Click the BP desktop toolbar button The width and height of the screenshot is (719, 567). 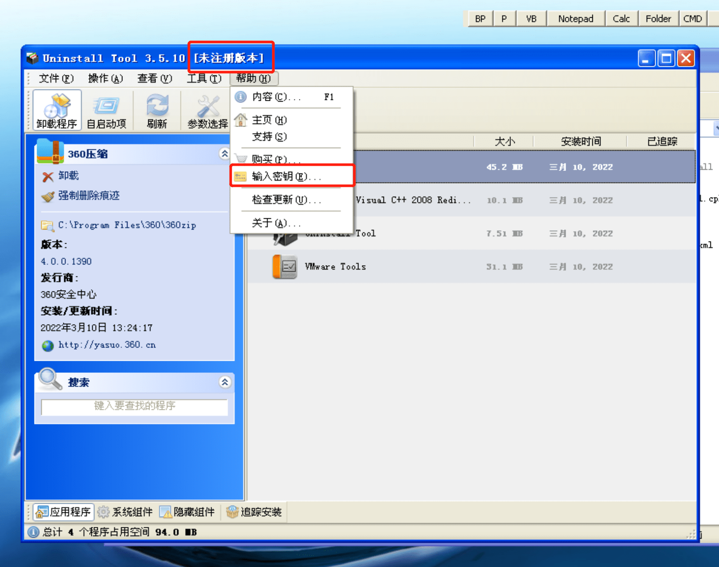tap(480, 19)
